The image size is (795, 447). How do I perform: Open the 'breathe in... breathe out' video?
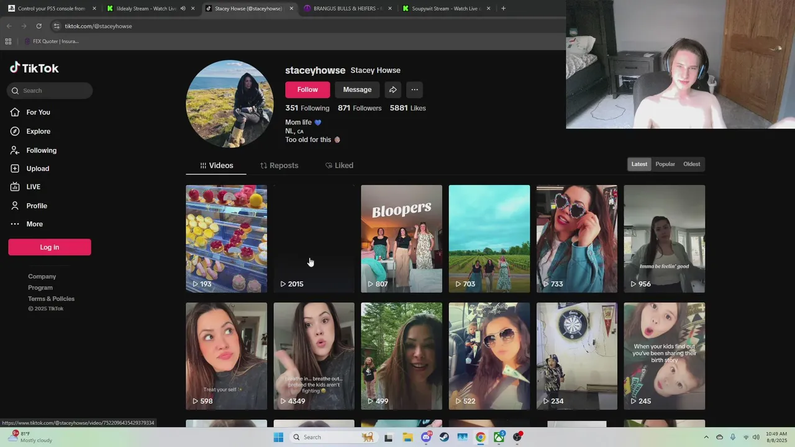(314, 356)
